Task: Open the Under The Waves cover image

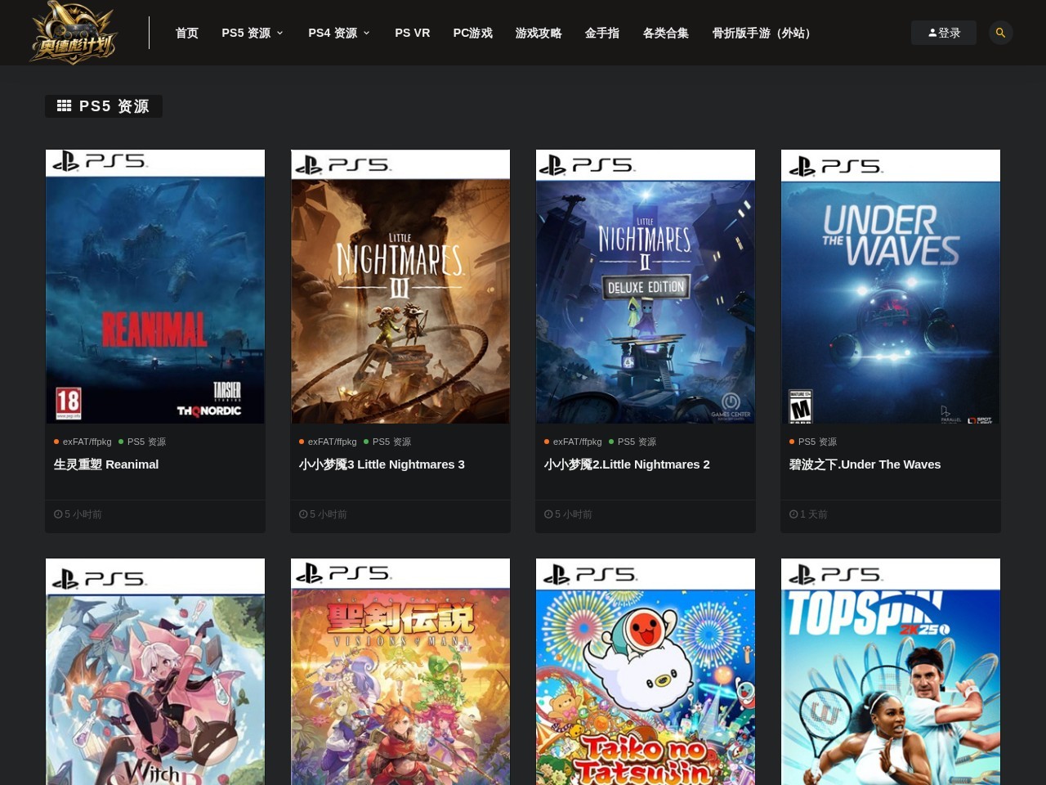Action: coord(891,286)
